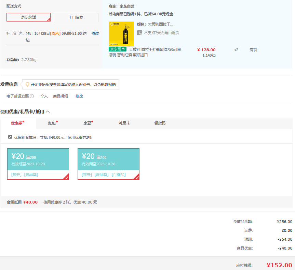Click the 颜色: 大黄狗西拉干 attribute text
The height and width of the screenshot is (270, 295).
click(x=155, y=24)
